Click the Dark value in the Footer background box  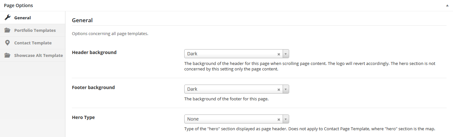coord(192,89)
